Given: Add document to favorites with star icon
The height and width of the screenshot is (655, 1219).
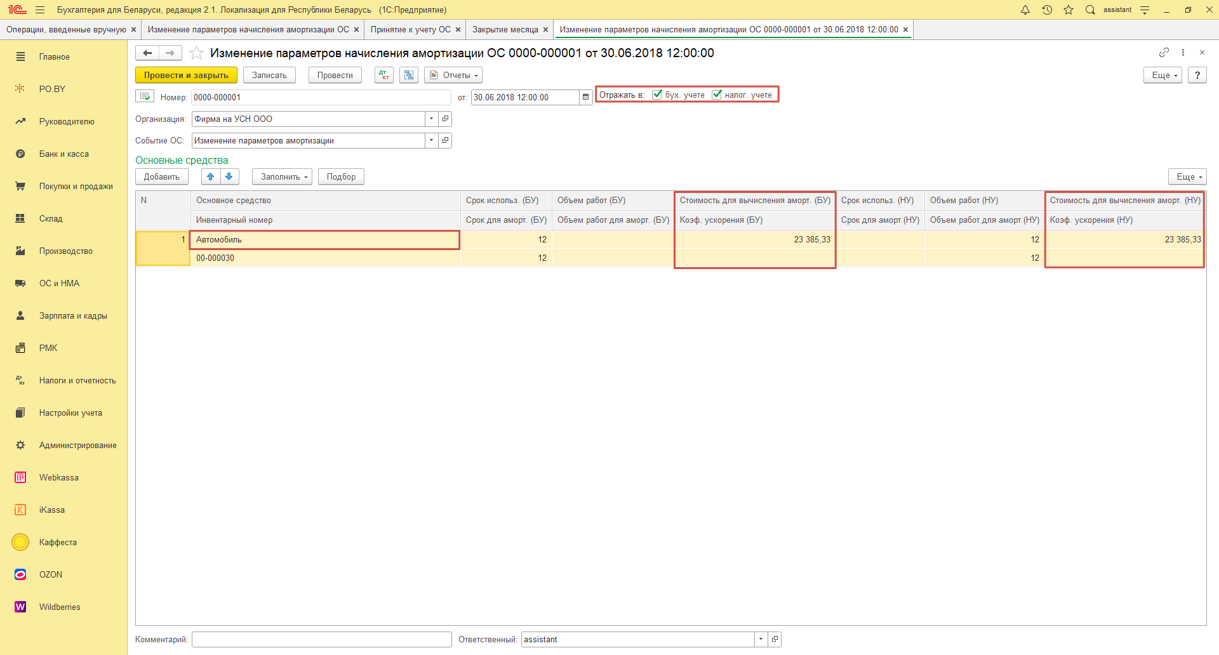Looking at the screenshot, I should 197,53.
